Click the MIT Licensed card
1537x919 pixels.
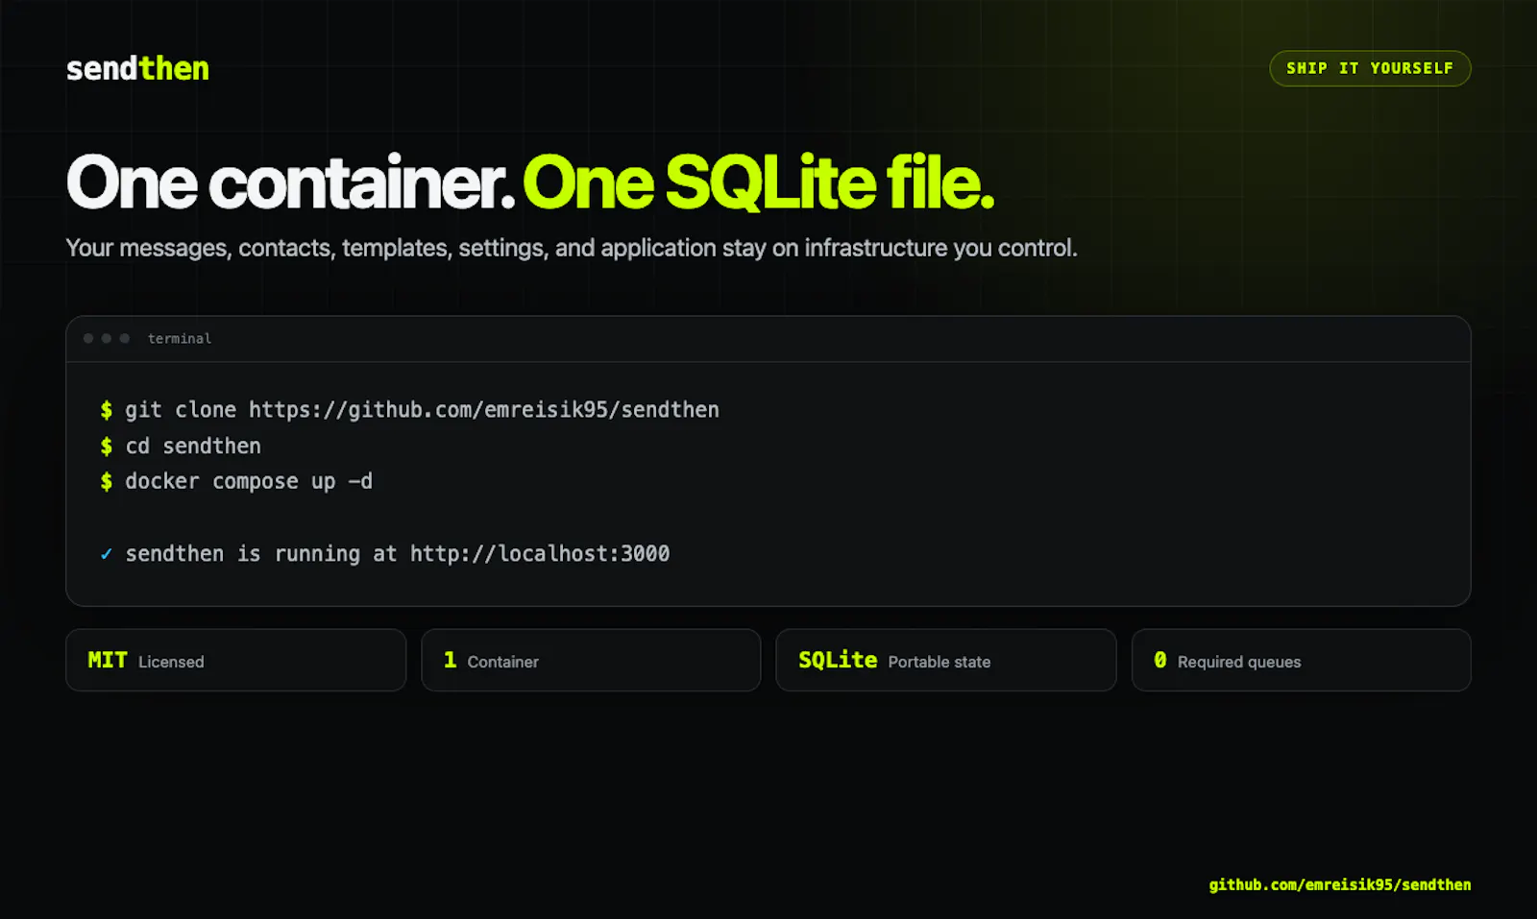[x=236, y=661]
